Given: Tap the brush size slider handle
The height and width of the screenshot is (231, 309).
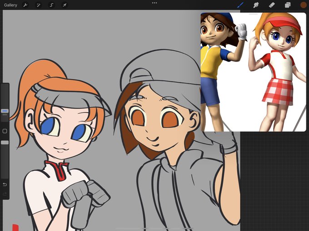Looking at the screenshot, I should pyautogui.click(x=5, y=111).
